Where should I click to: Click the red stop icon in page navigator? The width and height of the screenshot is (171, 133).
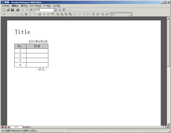point(3,127)
